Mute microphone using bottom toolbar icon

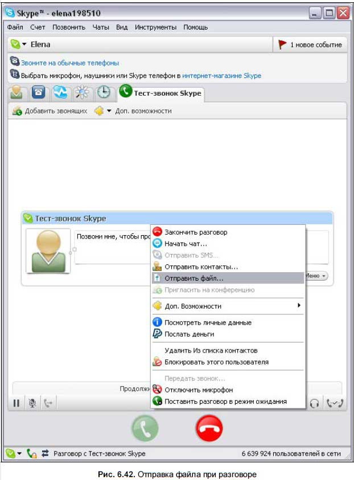(32, 403)
